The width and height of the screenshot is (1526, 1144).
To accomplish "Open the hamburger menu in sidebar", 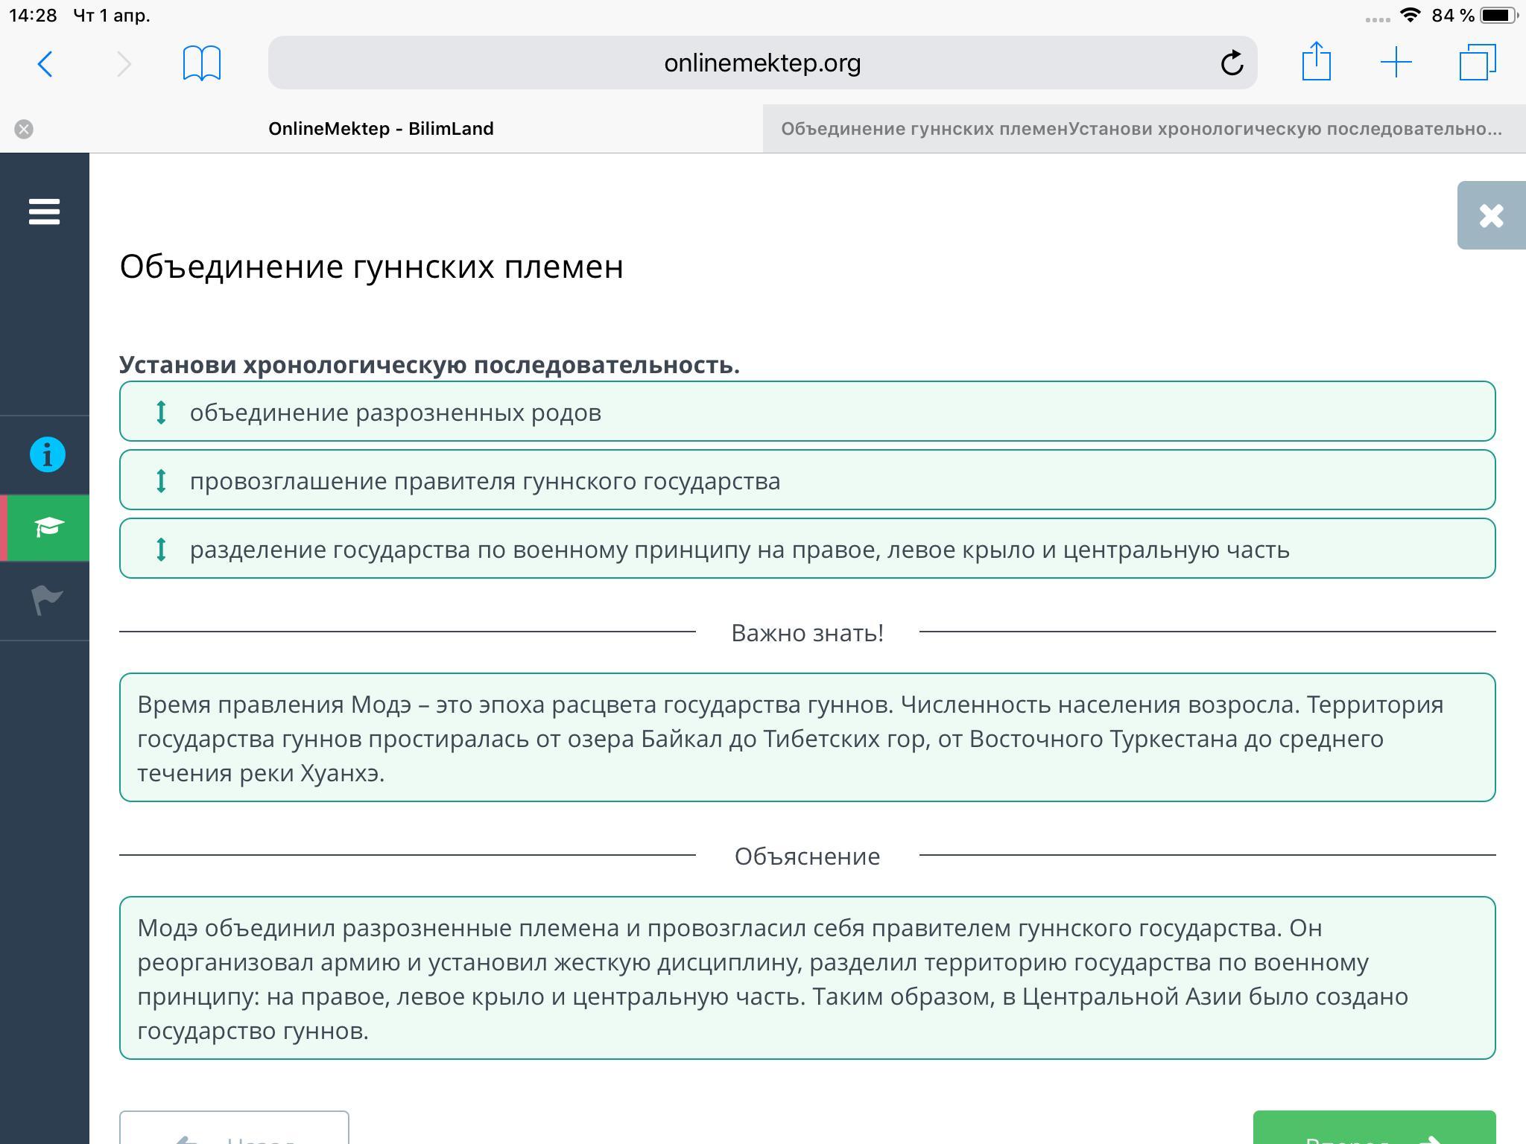I will tap(44, 212).
